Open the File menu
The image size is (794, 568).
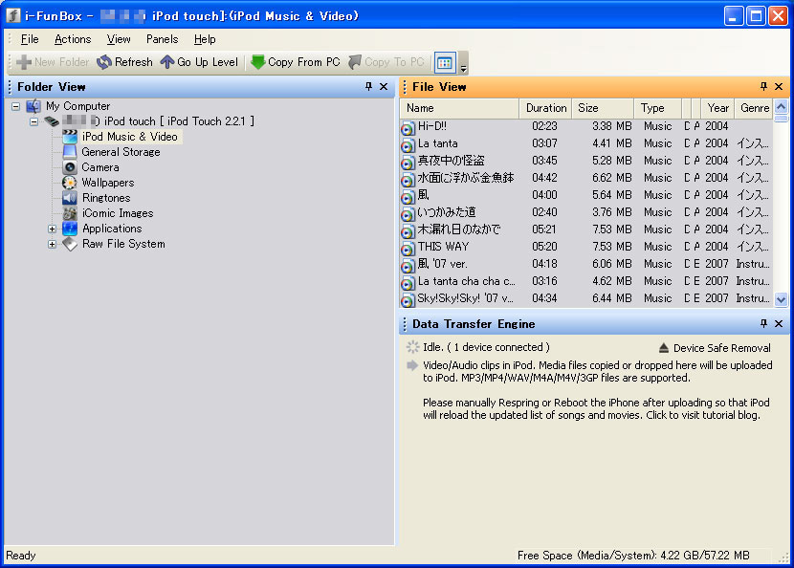pyautogui.click(x=30, y=39)
